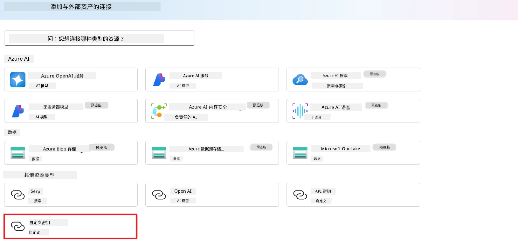Pick the Azure AI 搜索 title
The width and height of the screenshot is (518, 246).
tap(335, 76)
